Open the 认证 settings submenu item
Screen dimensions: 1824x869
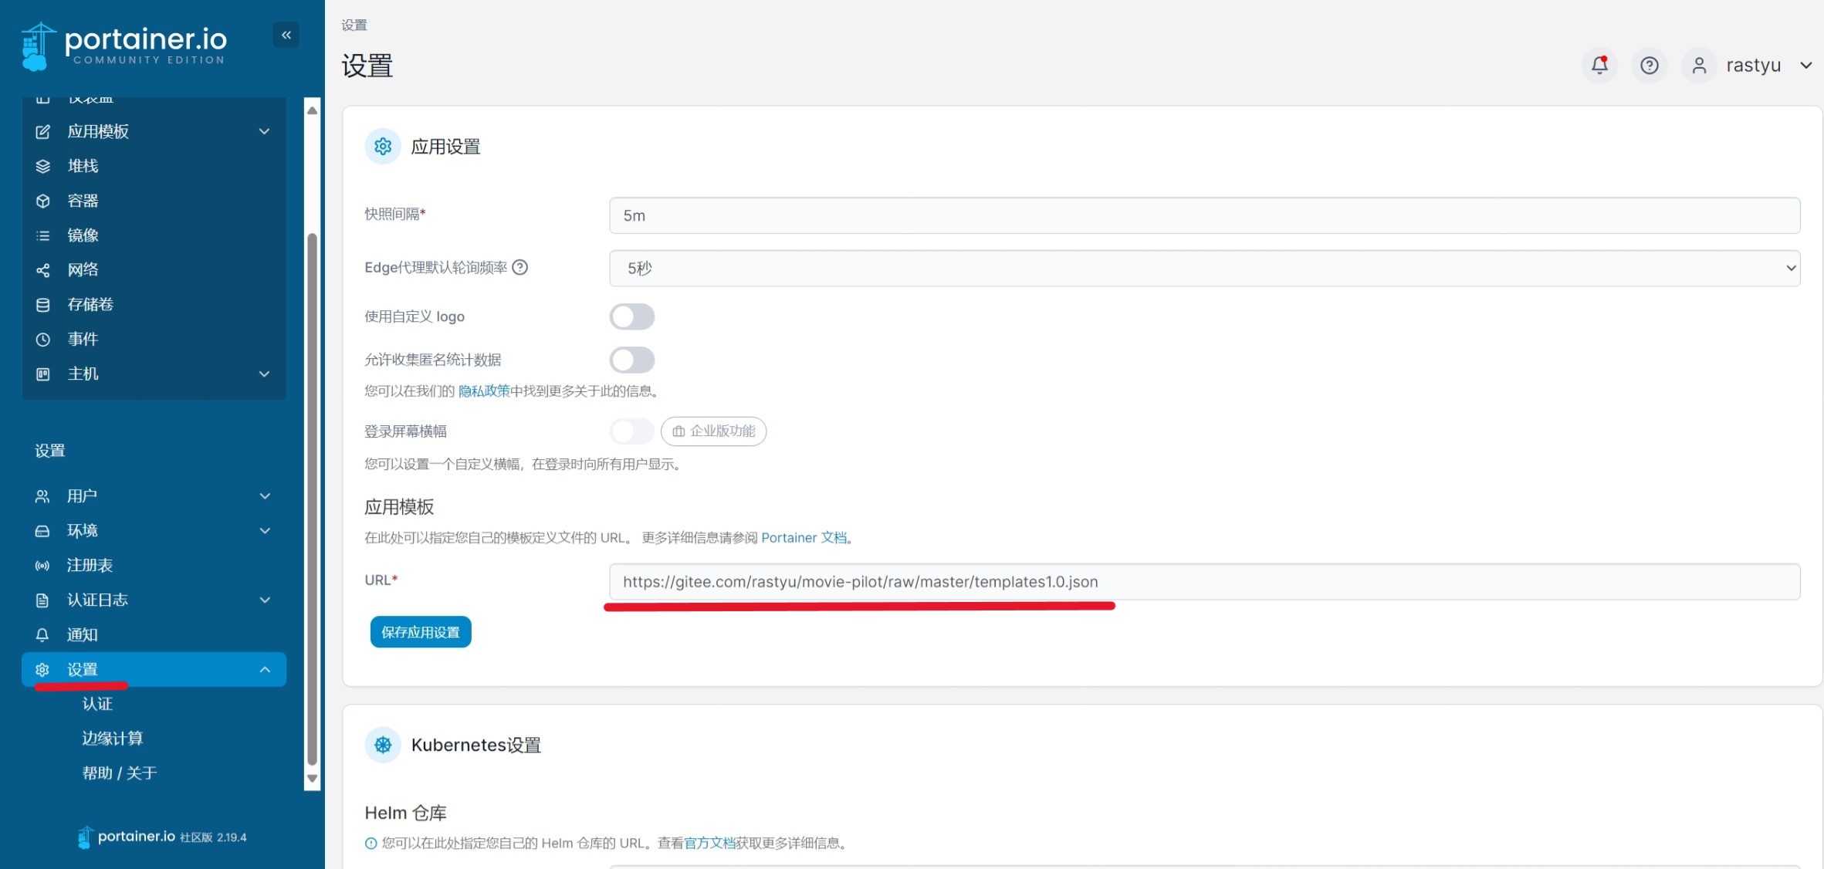click(x=97, y=704)
